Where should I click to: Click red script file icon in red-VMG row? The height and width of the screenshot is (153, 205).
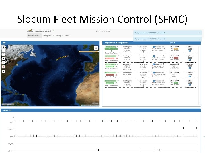[x=117, y=58]
